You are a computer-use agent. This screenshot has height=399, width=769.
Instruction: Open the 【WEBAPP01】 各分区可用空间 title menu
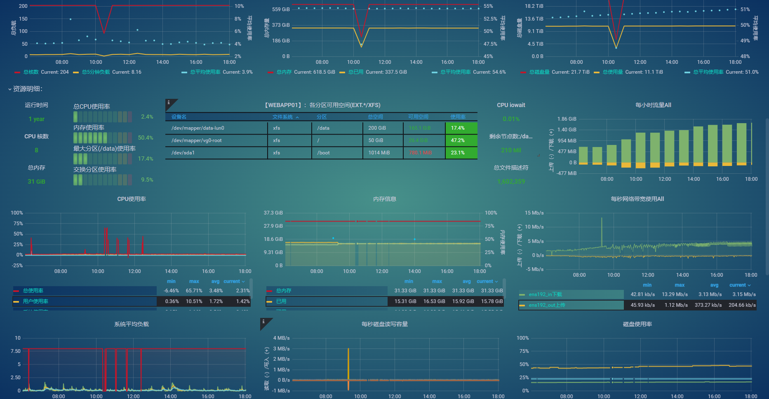(x=322, y=105)
